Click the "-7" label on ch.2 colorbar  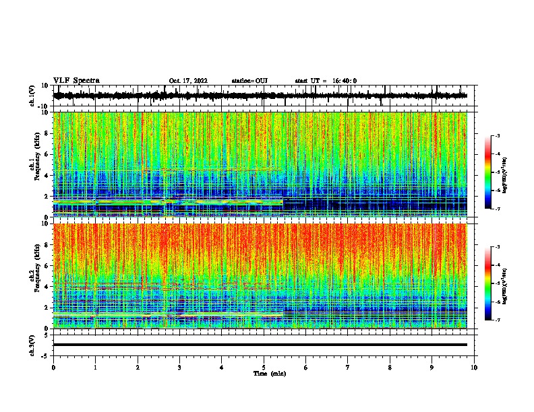tap(498, 320)
